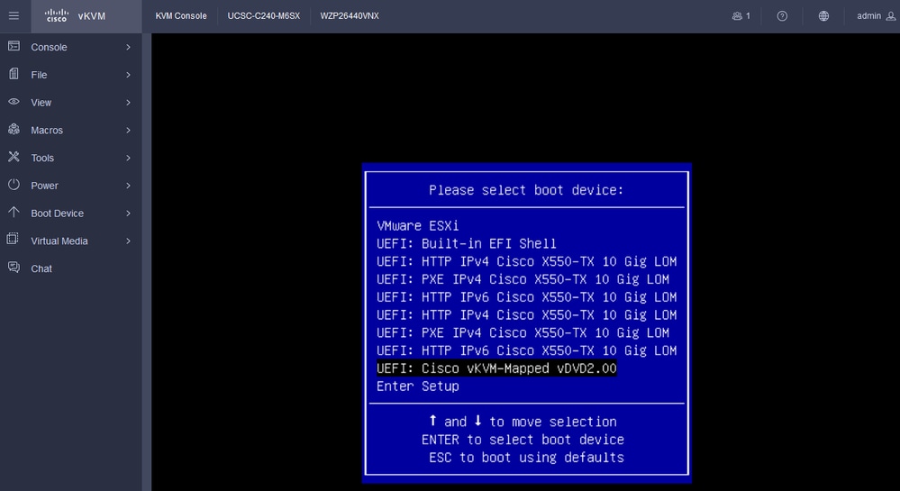Open the View menu item

coord(70,102)
